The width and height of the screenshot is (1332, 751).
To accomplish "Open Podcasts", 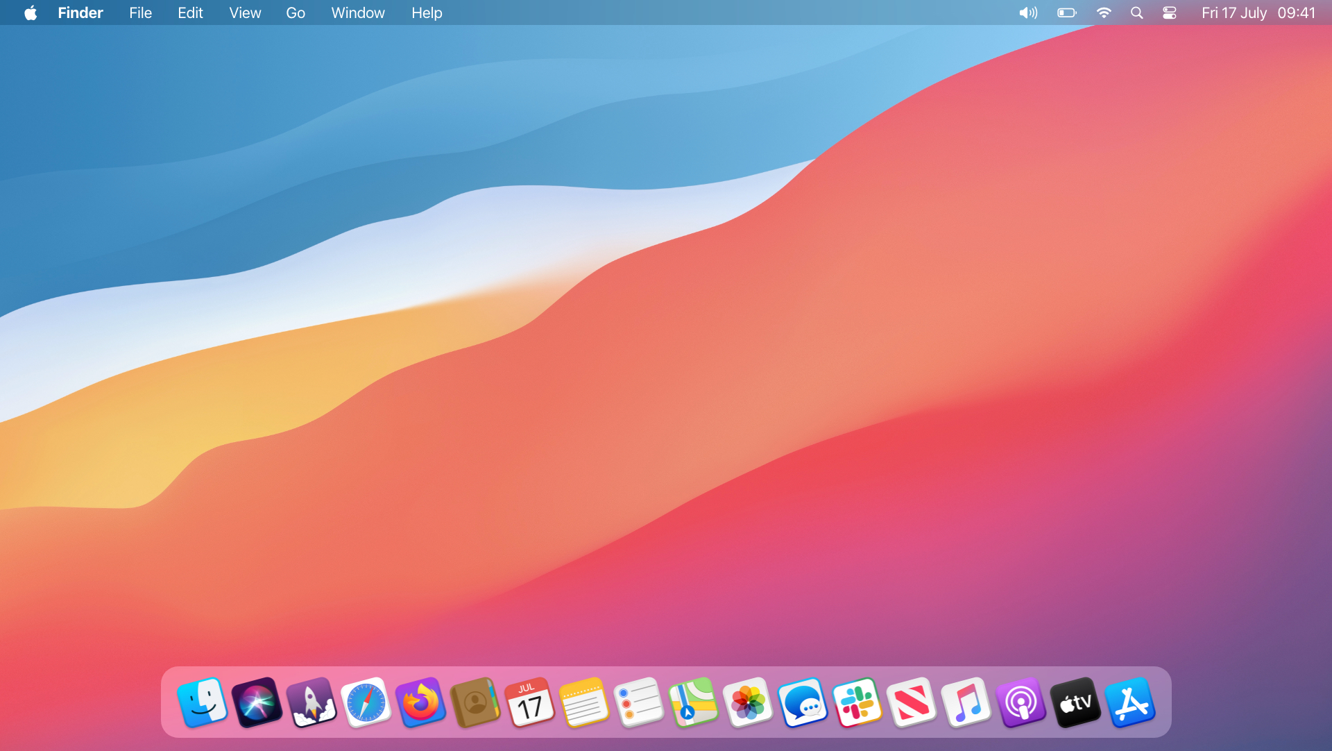I will 1021,702.
